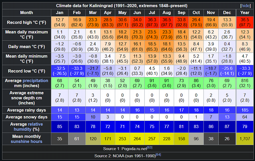The height and width of the screenshot is (161, 255).
Task: Click the June sunshine hours value '264'
Action: click(x=137, y=139)
